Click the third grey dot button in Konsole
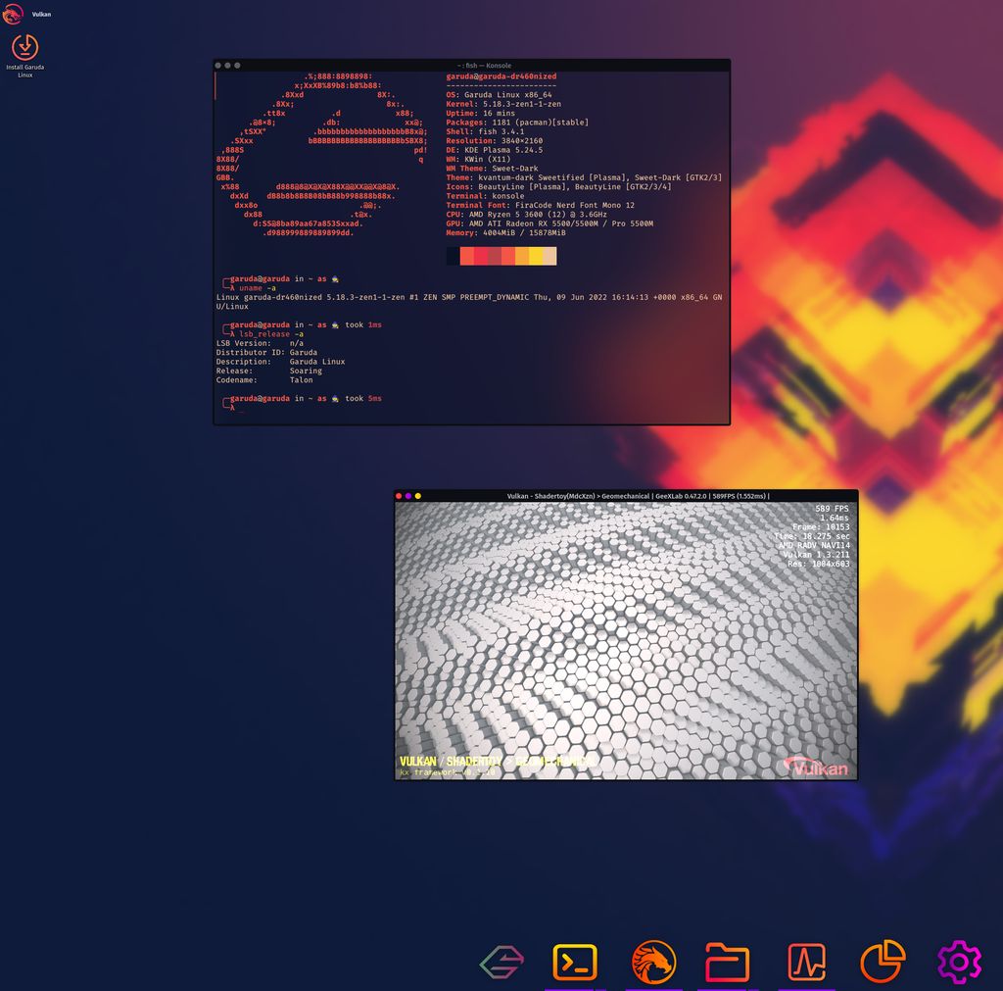The height and width of the screenshot is (991, 1003). pos(237,66)
